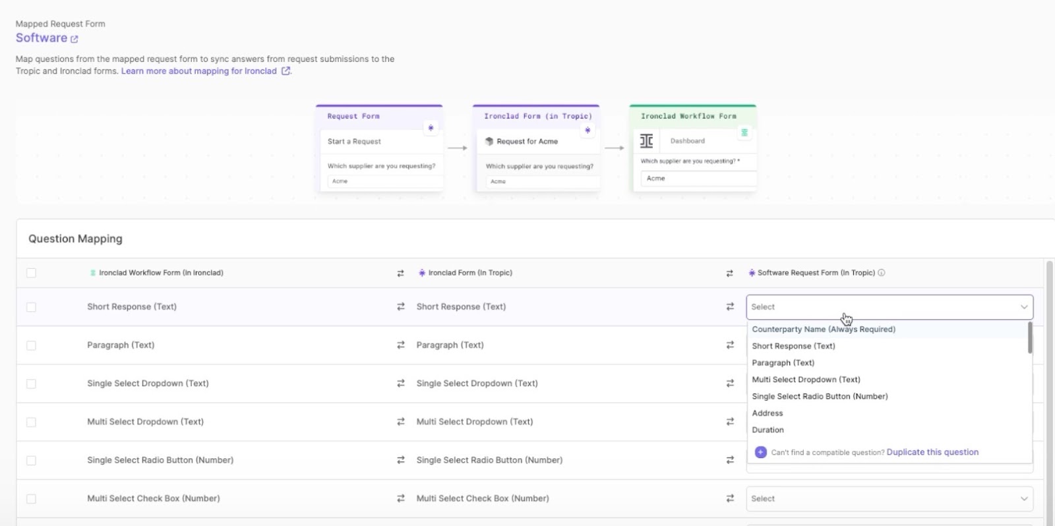Click first swap icon in Single Select Radio Button row
1055x526 pixels.
[400, 460]
